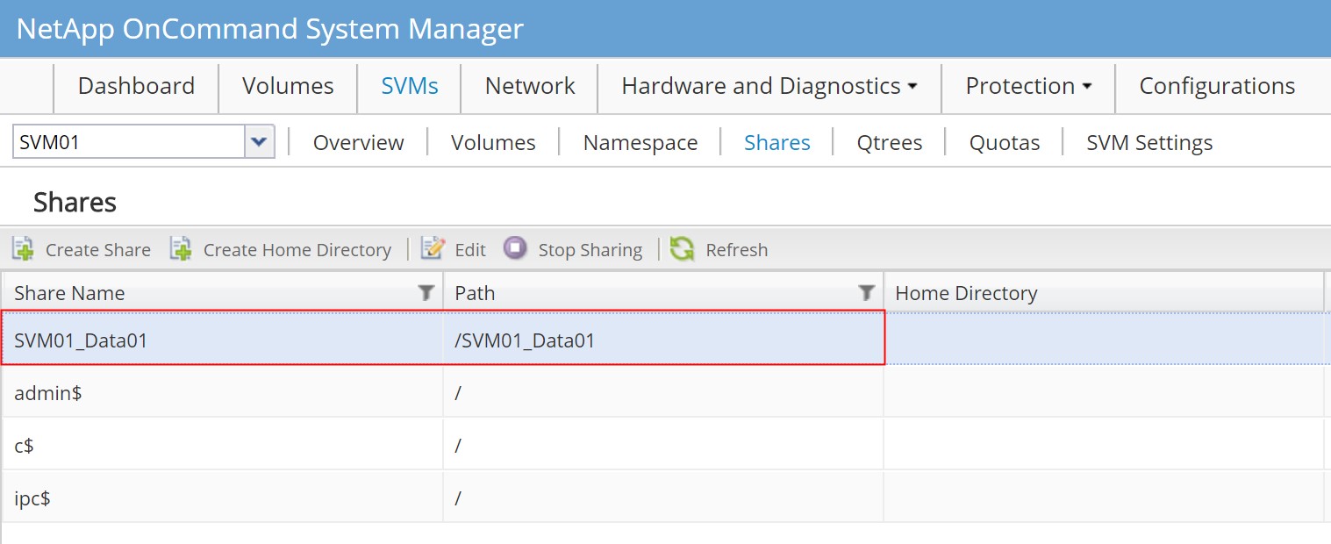Open the Path column filter icon
Viewport: 1331px width, 544px height.
click(x=866, y=292)
